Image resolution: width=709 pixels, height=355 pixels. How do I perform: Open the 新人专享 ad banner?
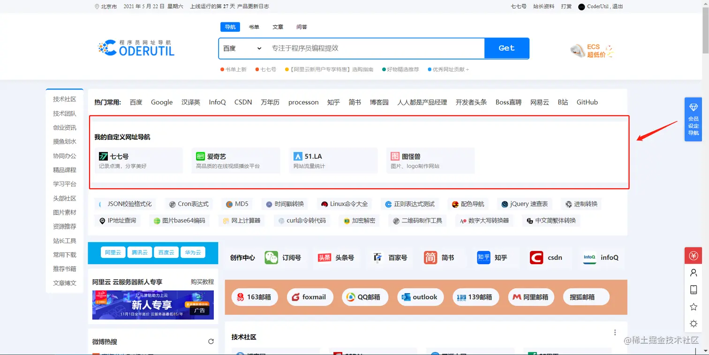(153, 305)
